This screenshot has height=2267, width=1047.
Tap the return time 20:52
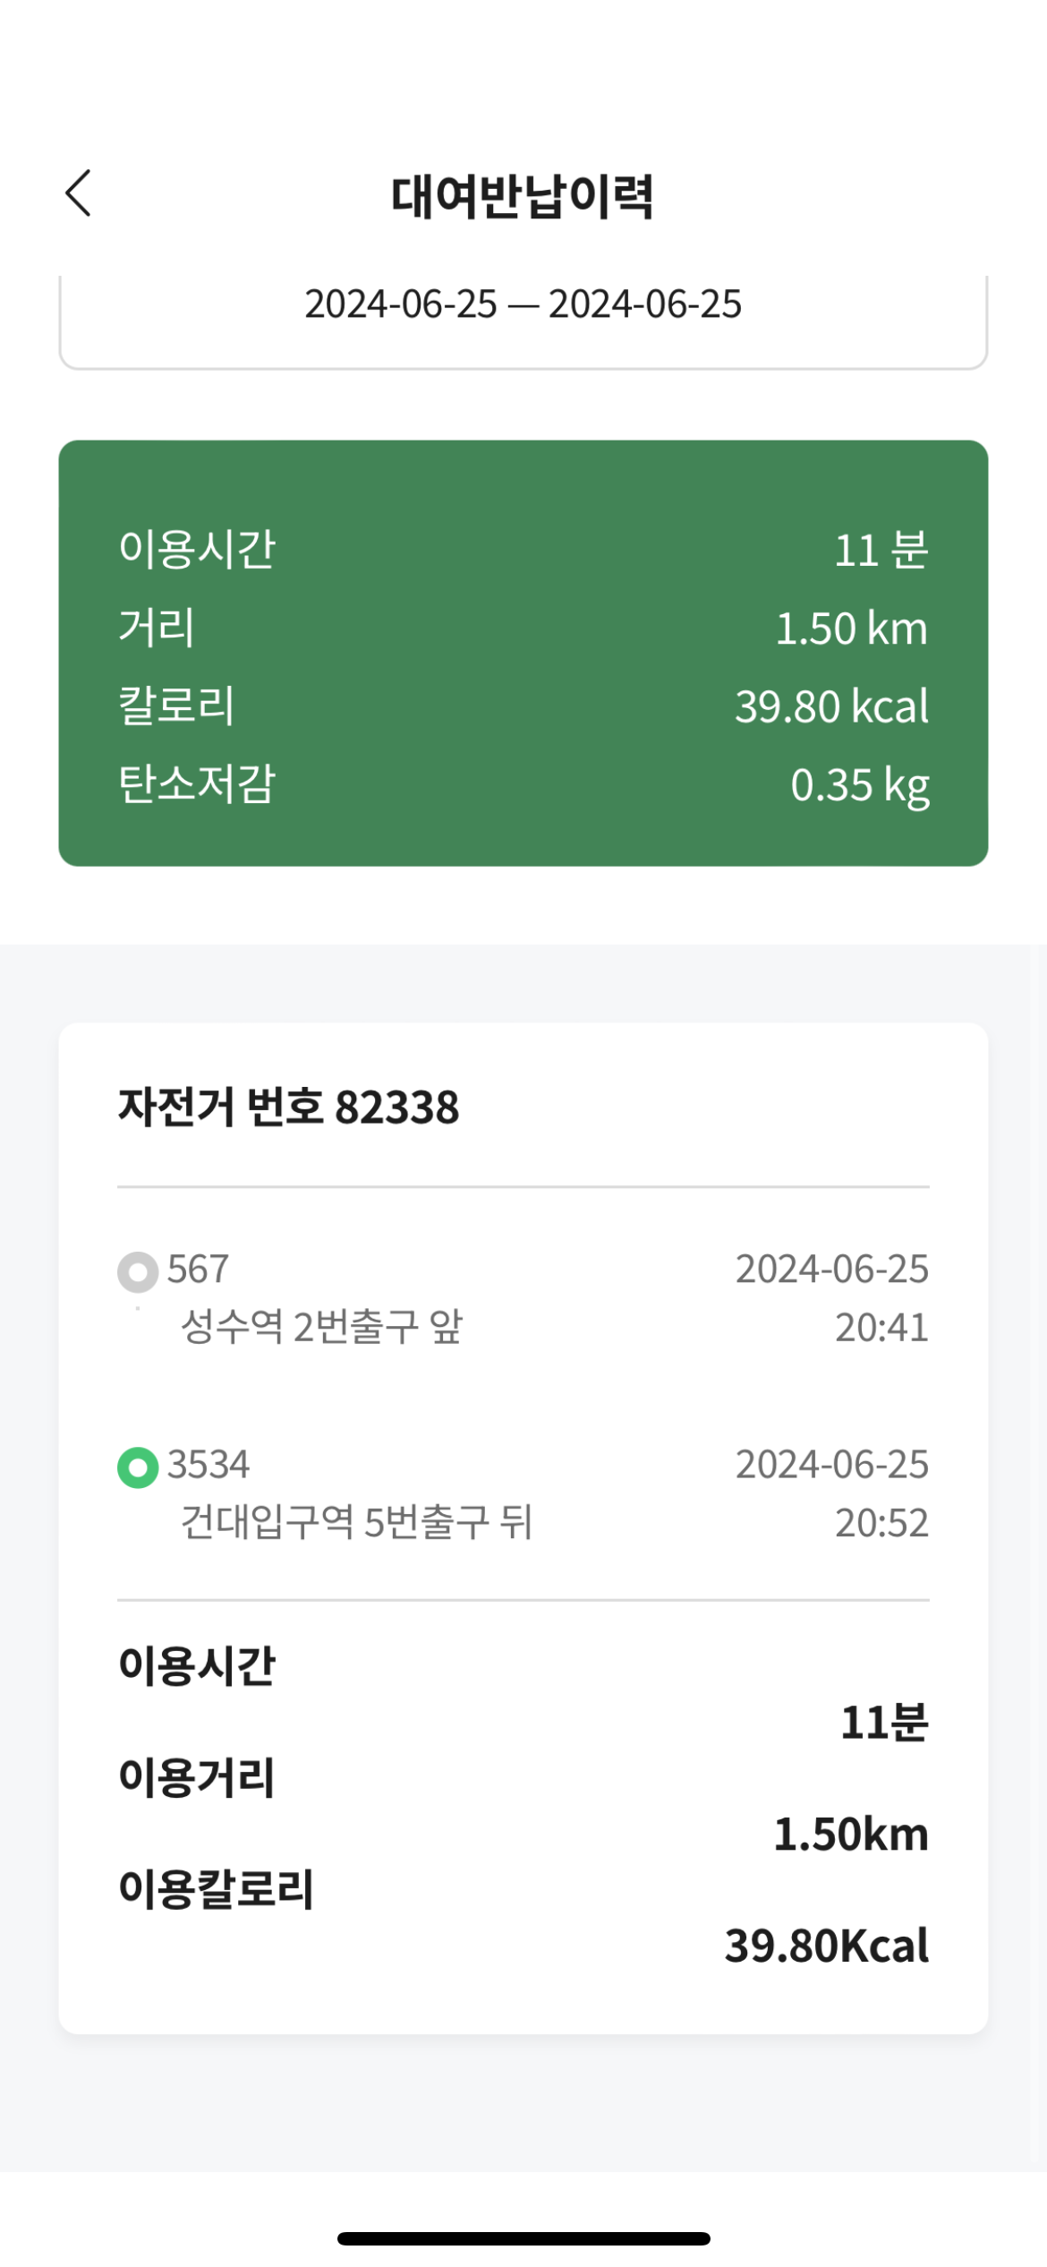tap(881, 1523)
